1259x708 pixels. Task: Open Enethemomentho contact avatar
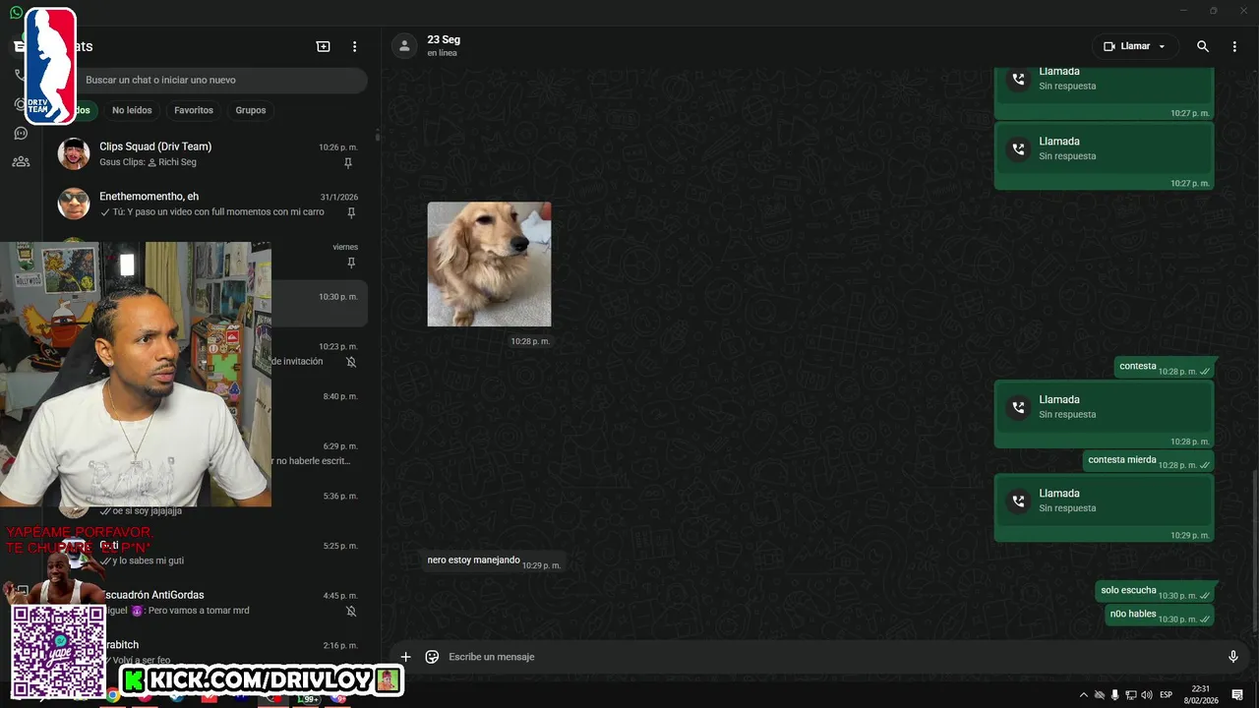pos(74,204)
